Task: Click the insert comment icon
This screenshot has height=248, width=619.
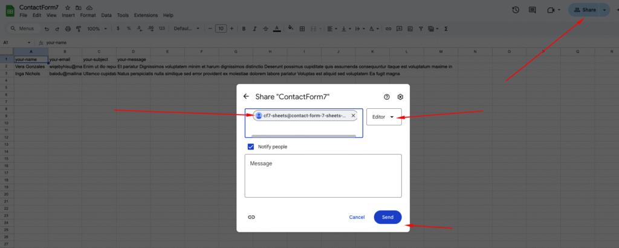Action: 399,29
